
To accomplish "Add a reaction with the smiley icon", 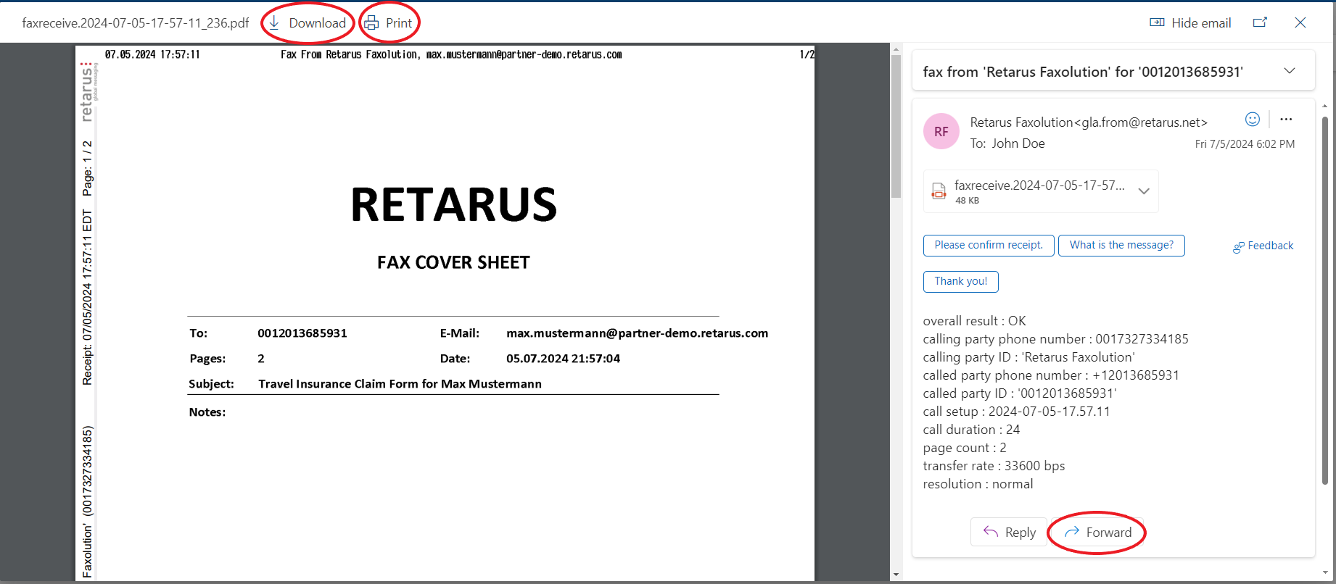I will pyautogui.click(x=1252, y=120).
